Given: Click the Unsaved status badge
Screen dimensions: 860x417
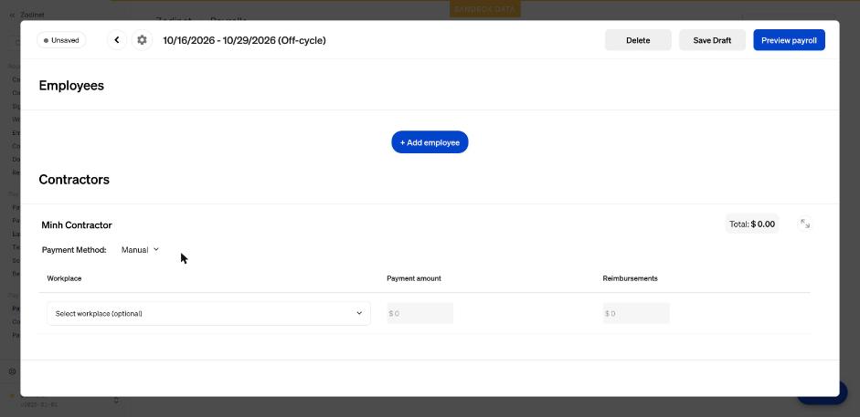Looking at the screenshot, I should pos(61,40).
